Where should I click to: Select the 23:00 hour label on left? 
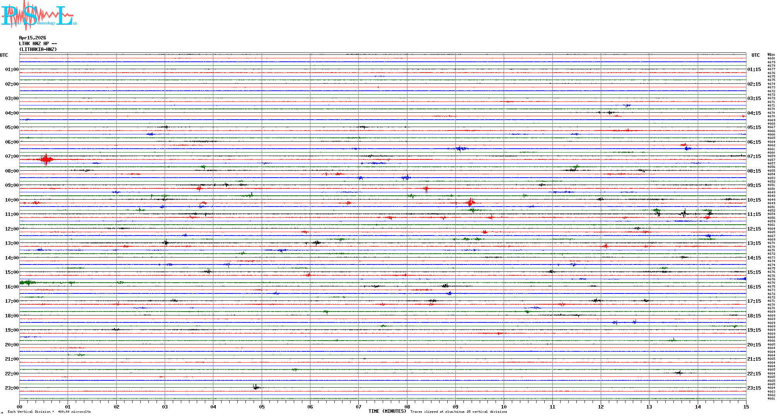coord(12,388)
